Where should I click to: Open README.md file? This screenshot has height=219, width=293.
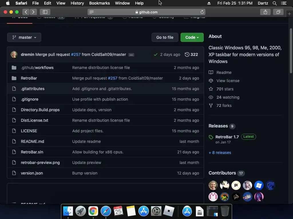click(x=33, y=141)
